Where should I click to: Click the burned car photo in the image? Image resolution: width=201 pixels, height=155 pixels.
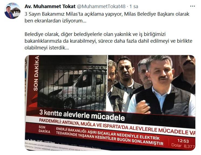tap(72, 88)
